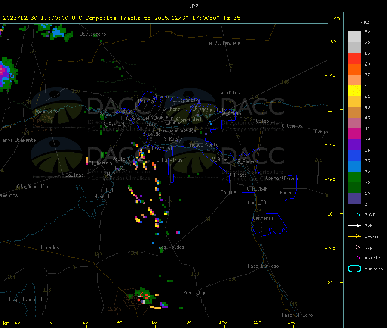This screenshot has width=387, height=328.
Task: Click the '-20' tick on the horizontal axis
Action: [x=16, y=322]
